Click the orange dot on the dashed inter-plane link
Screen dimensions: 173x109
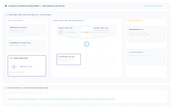pyautogui.click(x=86, y=32)
